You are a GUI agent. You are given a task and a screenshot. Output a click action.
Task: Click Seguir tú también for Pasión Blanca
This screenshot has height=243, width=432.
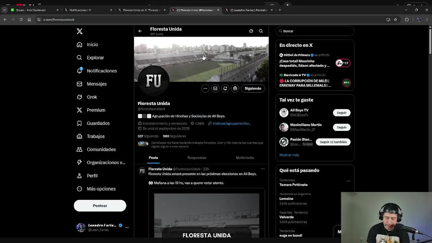click(x=333, y=142)
